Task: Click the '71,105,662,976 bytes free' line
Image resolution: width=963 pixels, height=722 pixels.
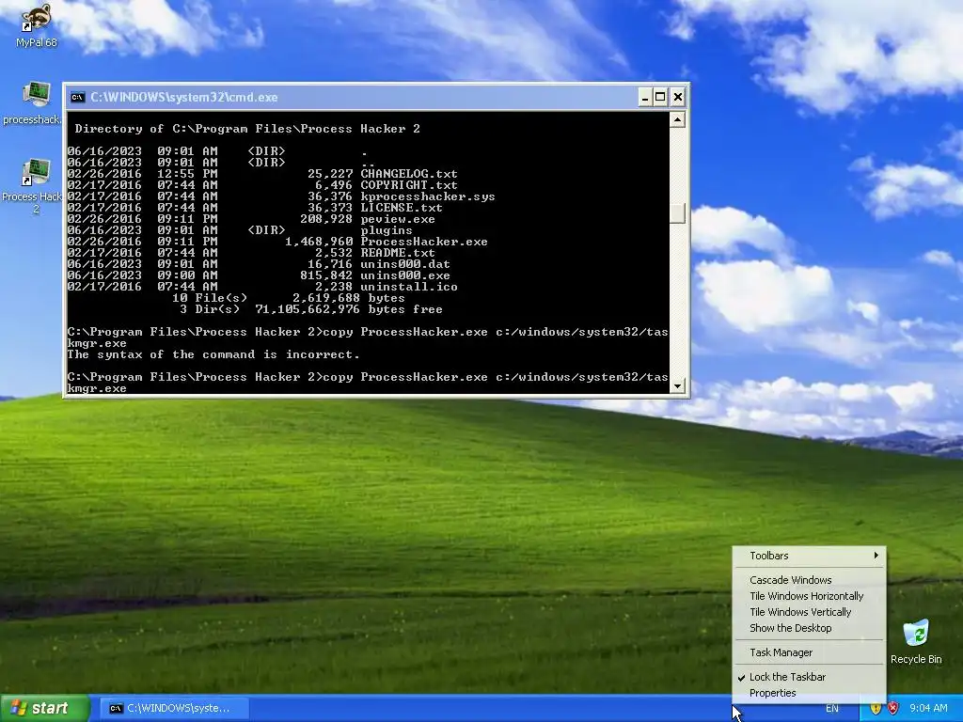Action: (348, 309)
